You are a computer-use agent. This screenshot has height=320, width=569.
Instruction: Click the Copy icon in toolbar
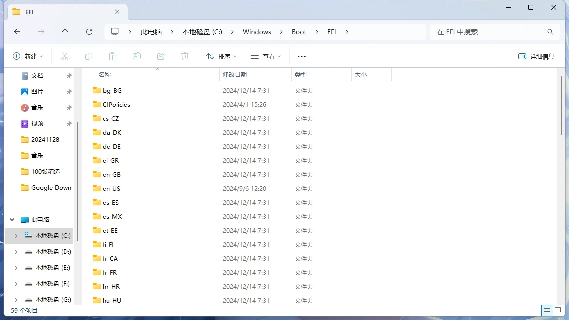[x=89, y=56]
